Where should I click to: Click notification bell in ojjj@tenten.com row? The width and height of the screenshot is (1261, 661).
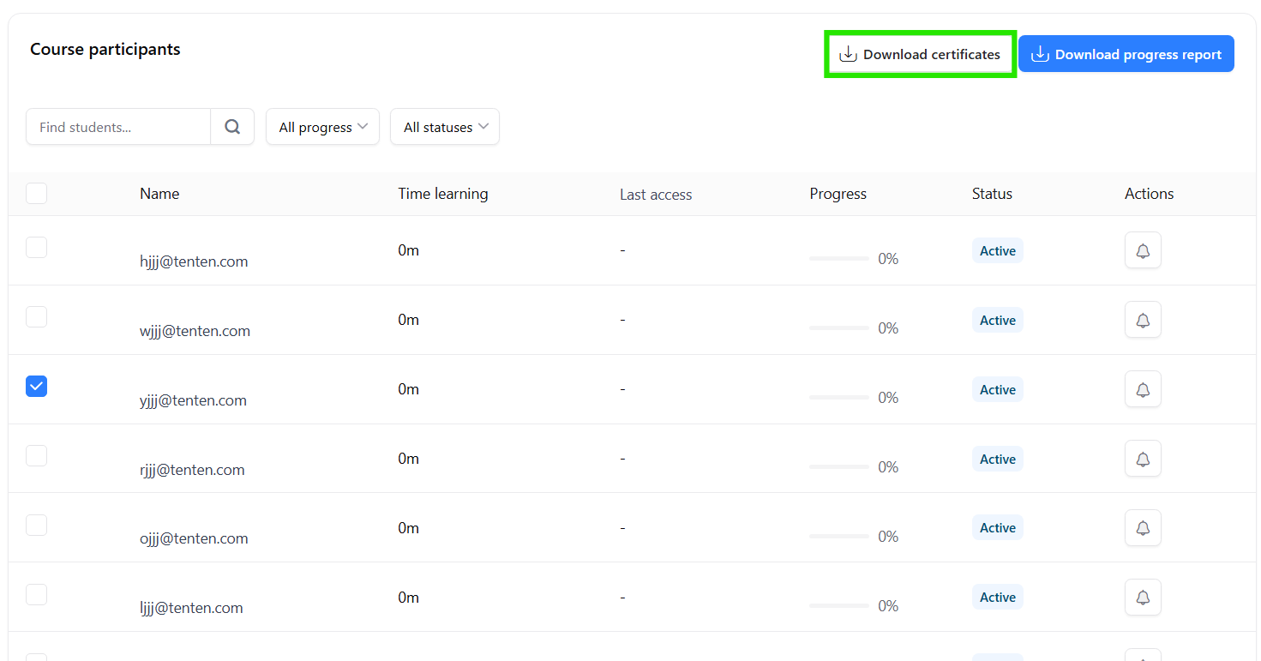pyautogui.click(x=1143, y=528)
